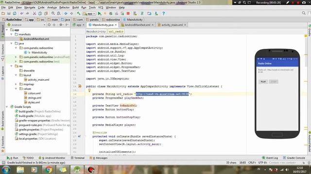This screenshot has height=174, width=311.
Task: Click the Undo toolbar icon
Action: pyautogui.click(x=21, y=14)
